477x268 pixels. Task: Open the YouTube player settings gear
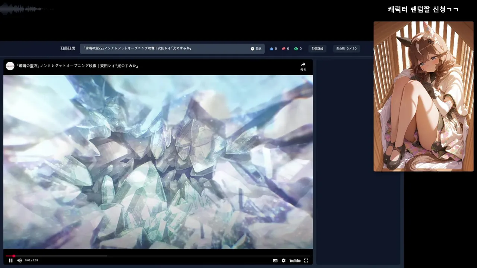coord(284,261)
